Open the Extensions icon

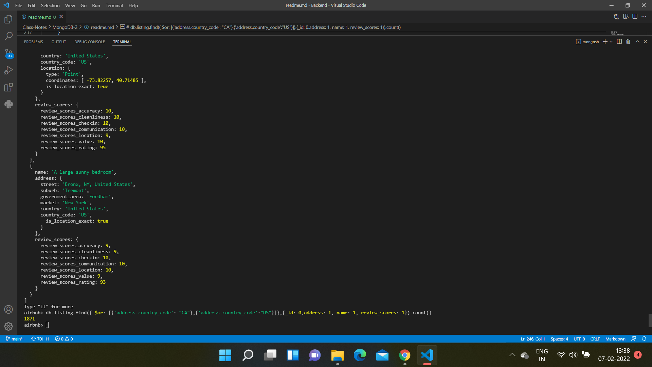(x=8, y=87)
